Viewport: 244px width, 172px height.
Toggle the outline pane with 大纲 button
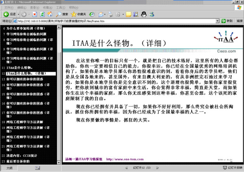pos(9,168)
